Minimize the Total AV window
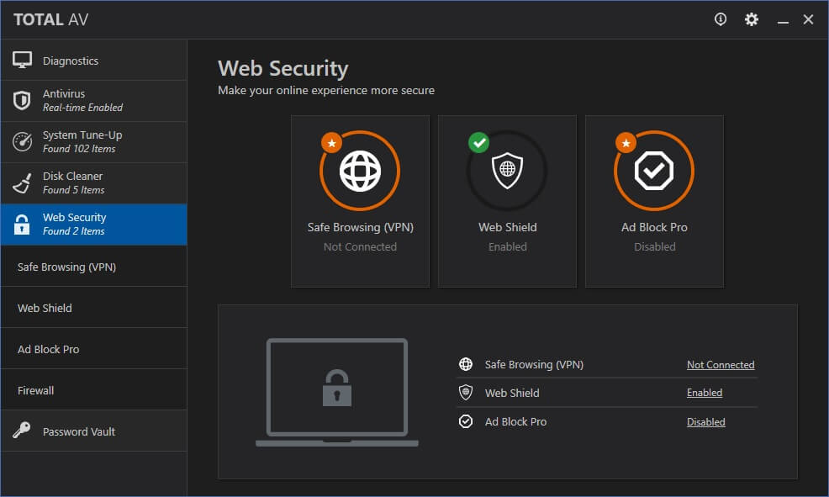This screenshot has width=829, height=497. [x=783, y=20]
